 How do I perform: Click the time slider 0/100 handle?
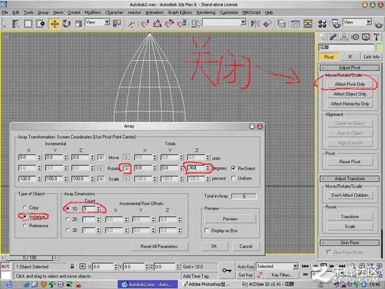[x=30, y=258]
